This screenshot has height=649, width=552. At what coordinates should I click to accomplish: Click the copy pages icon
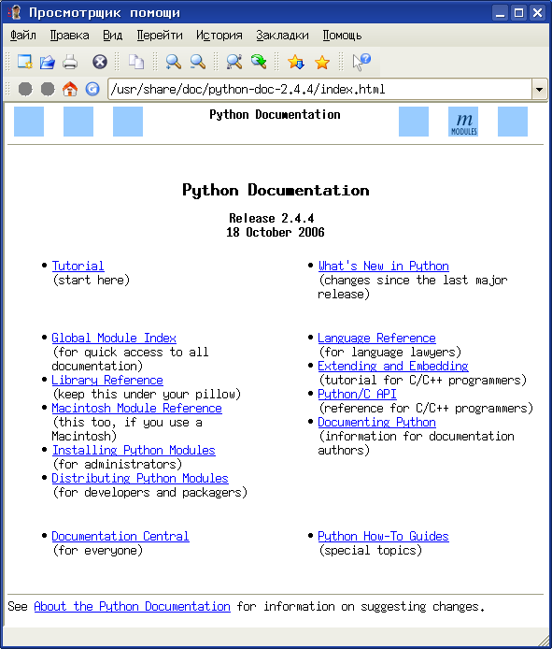136,62
